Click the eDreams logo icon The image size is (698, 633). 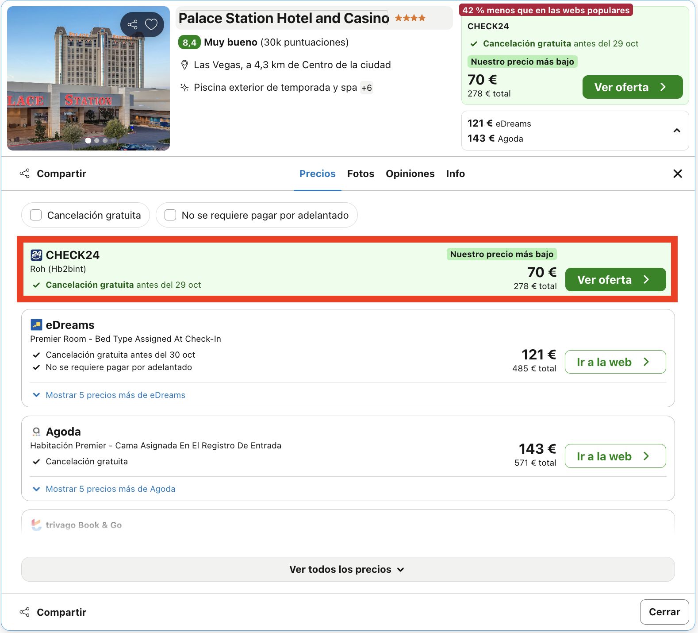point(36,325)
